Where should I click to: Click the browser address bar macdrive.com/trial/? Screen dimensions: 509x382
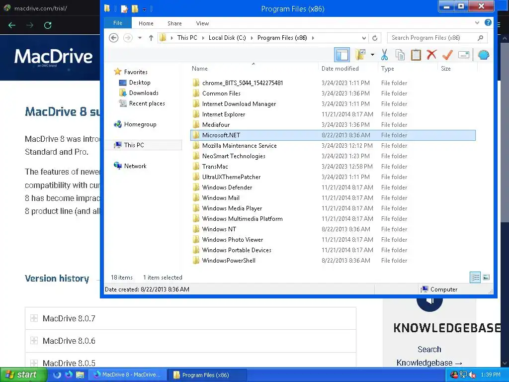click(x=41, y=8)
